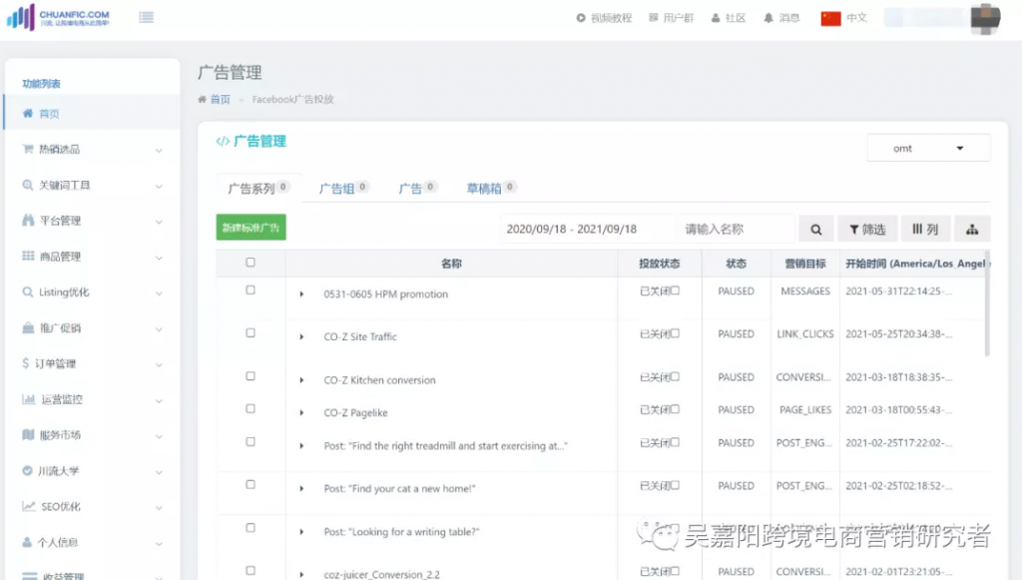Click the green new standard ad button
1022x580 pixels.
point(251,228)
